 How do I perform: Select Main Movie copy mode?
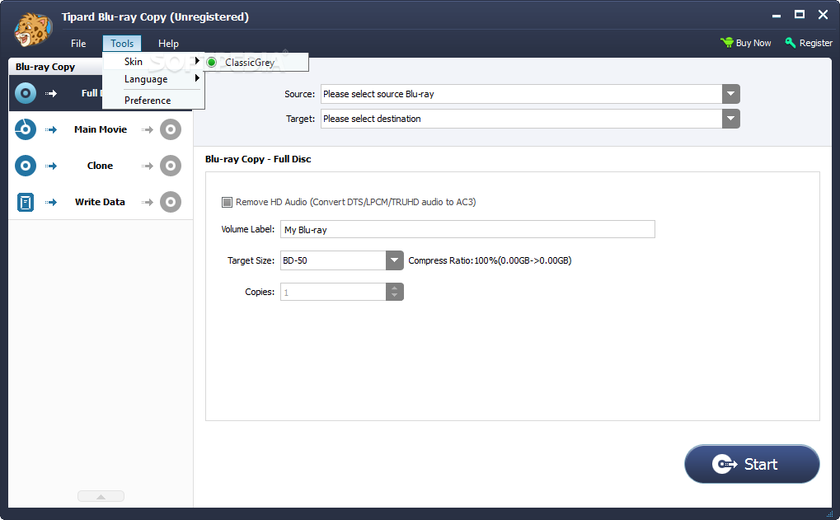click(x=101, y=129)
